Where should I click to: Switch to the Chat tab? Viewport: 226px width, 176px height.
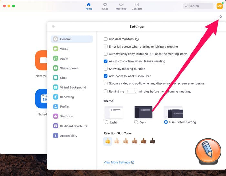tap(105, 6)
